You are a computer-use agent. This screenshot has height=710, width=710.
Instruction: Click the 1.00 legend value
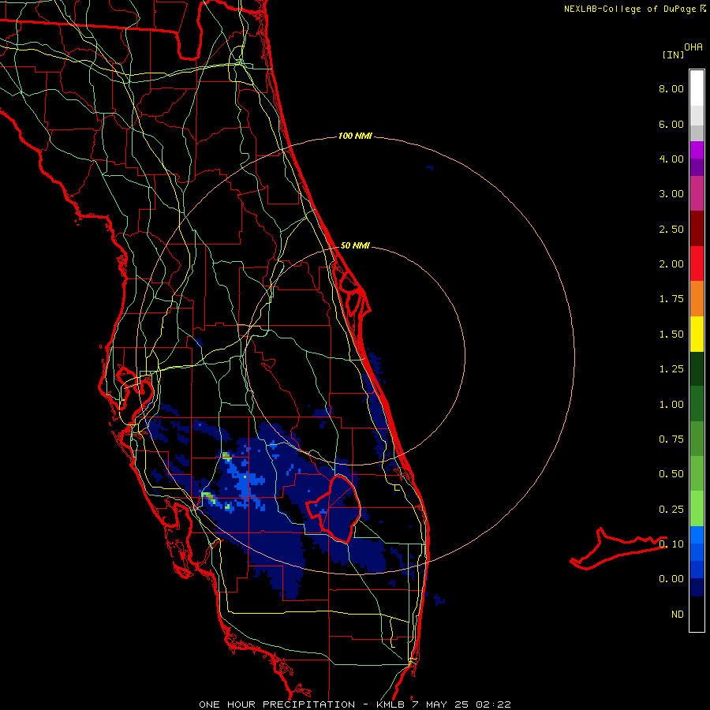[671, 405]
